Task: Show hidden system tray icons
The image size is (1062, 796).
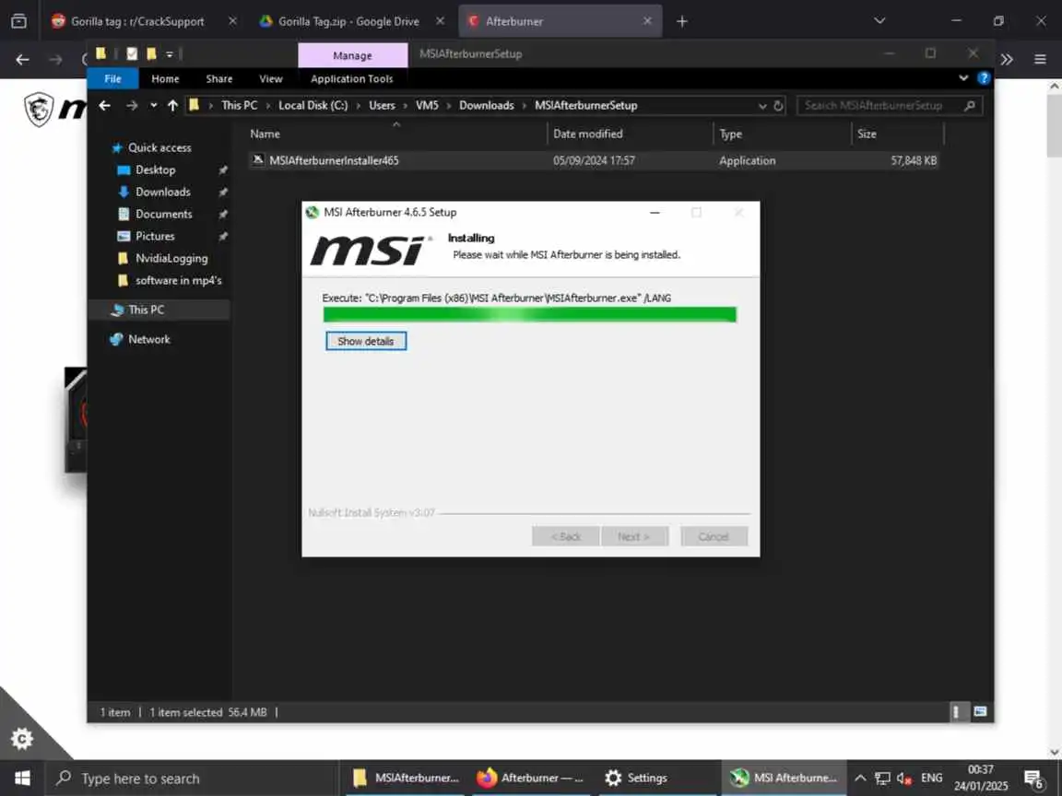Action: point(860,778)
